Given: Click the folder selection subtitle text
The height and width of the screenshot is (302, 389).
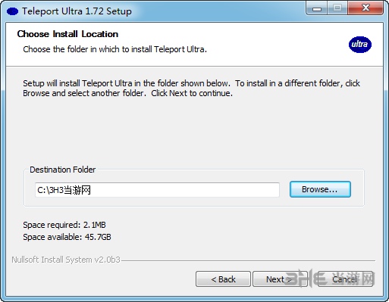Looking at the screenshot, I should click(115, 49).
